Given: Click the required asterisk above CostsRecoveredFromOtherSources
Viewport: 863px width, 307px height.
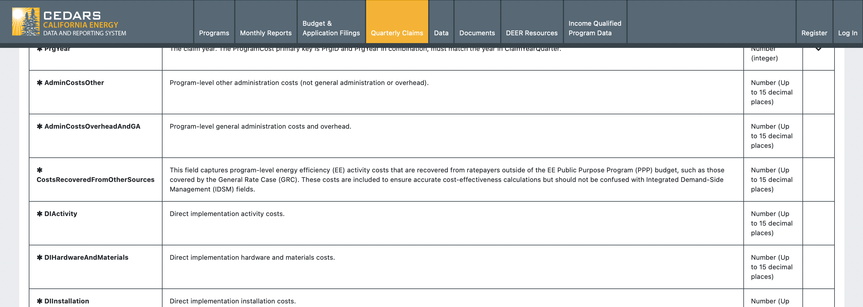Looking at the screenshot, I should coord(40,170).
